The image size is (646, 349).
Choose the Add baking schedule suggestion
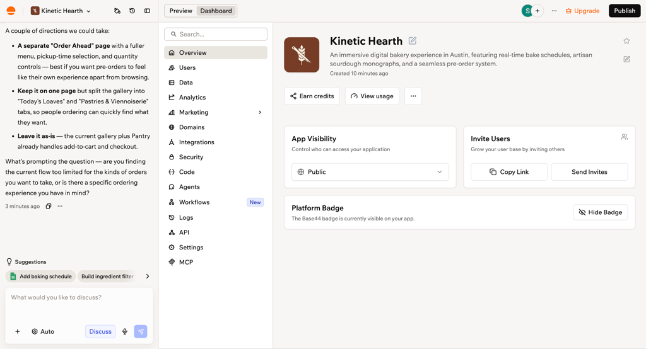41,276
